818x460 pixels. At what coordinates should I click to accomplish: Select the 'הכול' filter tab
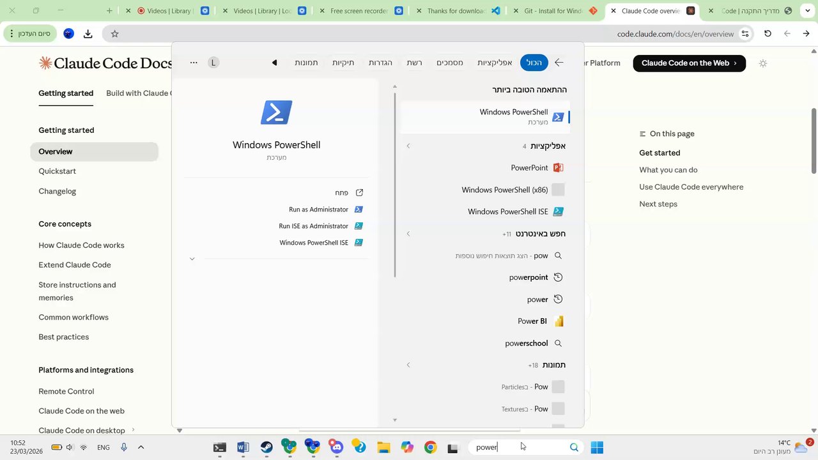pyautogui.click(x=534, y=63)
